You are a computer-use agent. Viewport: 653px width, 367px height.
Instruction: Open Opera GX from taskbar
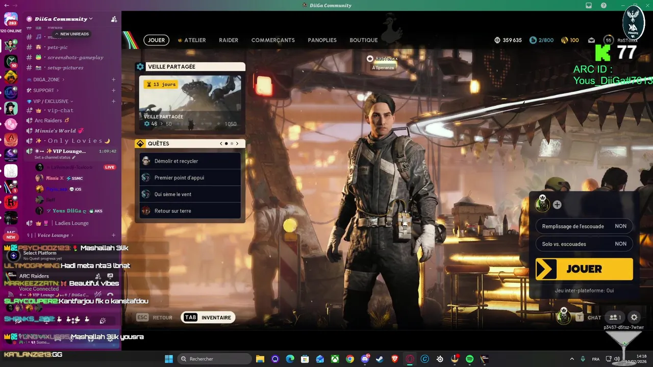(410, 359)
